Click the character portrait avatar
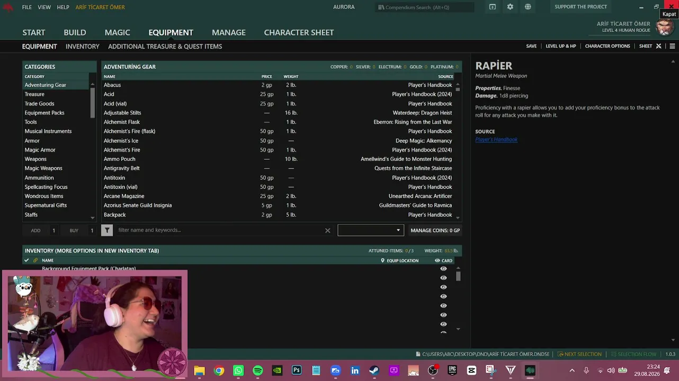 [x=665, y=27]
